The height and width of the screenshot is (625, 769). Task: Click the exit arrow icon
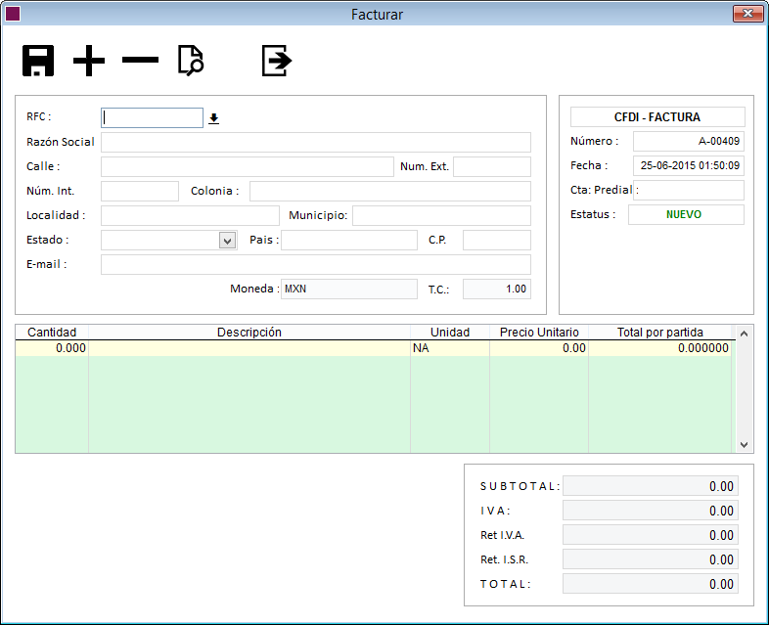point(277,61)
